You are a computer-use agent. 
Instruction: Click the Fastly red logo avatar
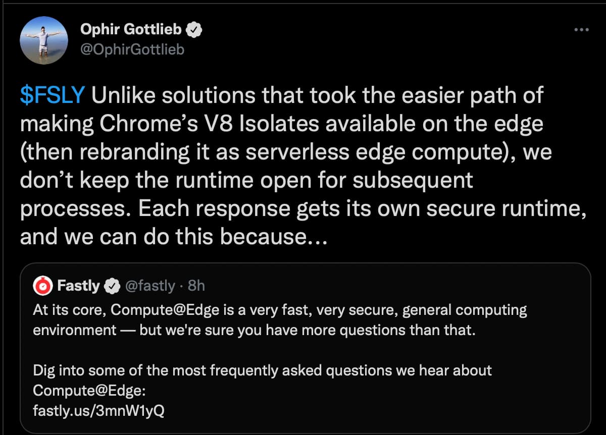click(x=43, y=286)
